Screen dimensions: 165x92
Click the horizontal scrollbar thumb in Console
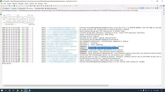[x=56, y=86]
